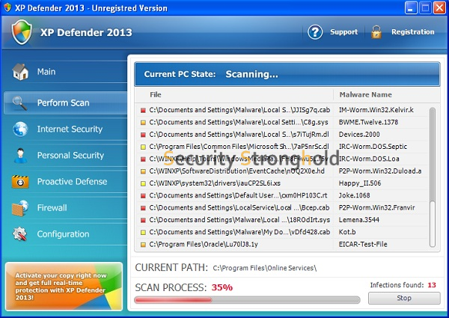
Task: Click orange threat marker for C8g.sys
Action: pos(143,123)
